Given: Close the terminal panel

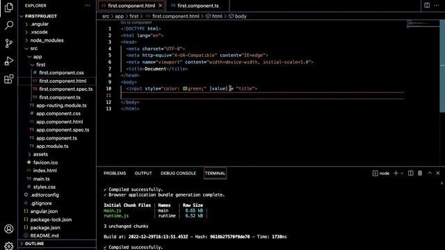Looking at the screenshot, I should click(438, 173).
